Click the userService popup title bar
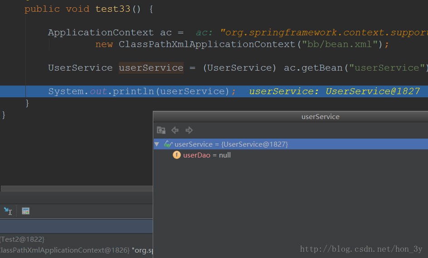Screen dimensions: 428x258 tap(291, 117)
